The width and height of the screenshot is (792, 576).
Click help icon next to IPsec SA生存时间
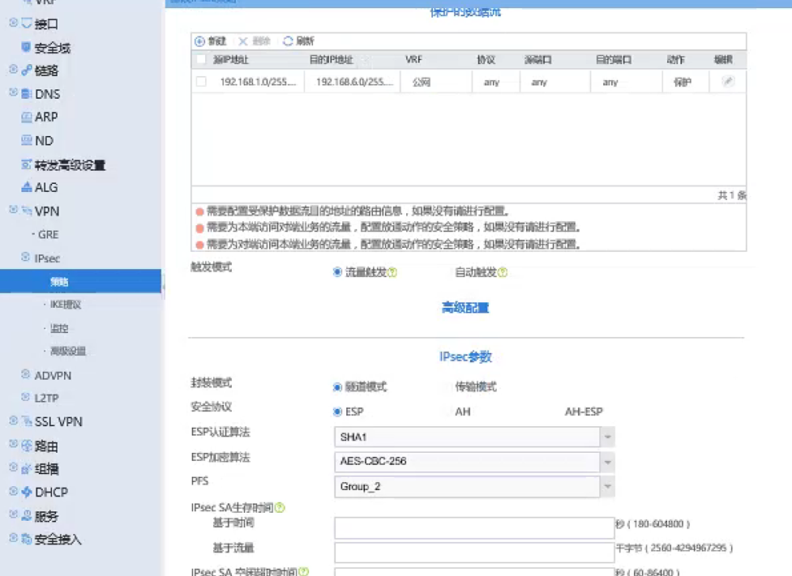pyautogui.click(x=280, y=508)
